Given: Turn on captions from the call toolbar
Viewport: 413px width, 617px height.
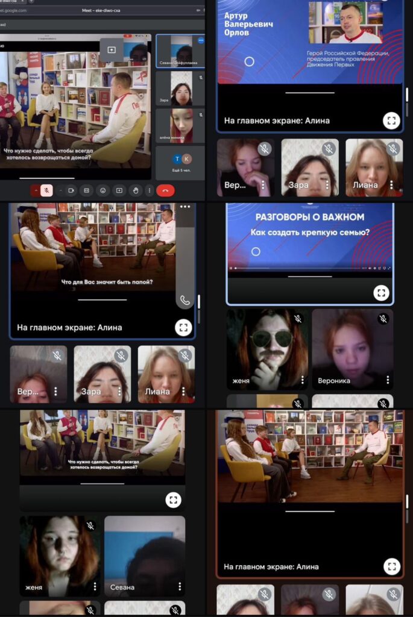Looking at the screenshot, I should 87,190.
